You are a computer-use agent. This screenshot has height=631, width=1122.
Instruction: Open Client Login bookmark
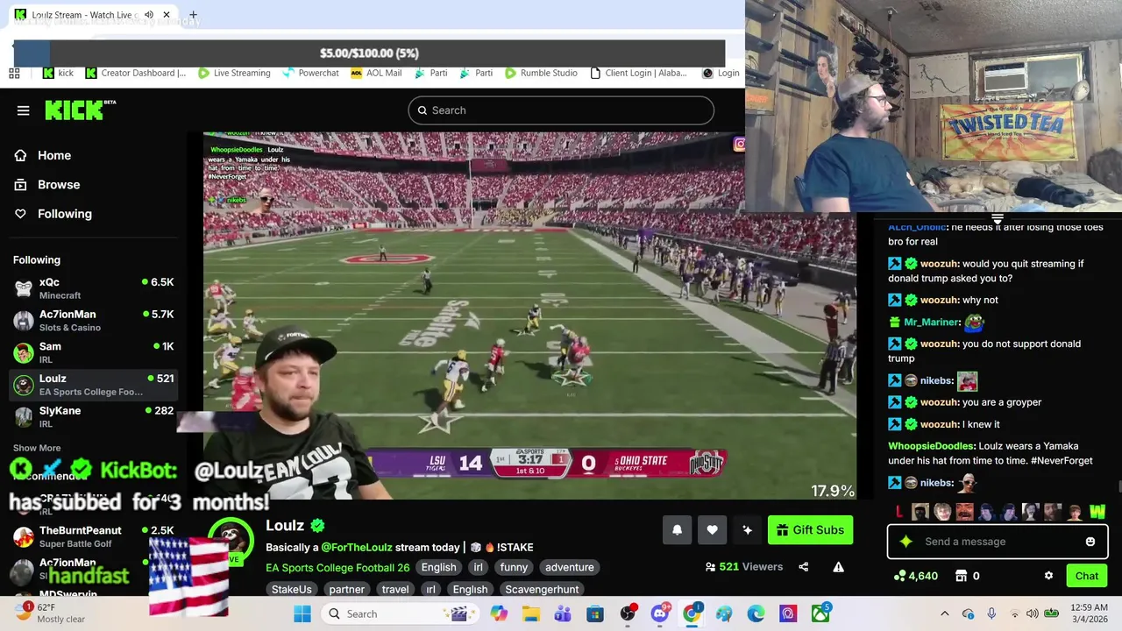[x=638, y=74]
